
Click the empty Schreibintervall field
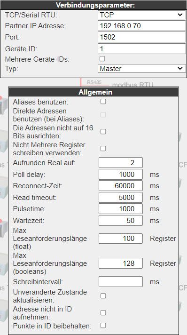[x=121, y=281]
